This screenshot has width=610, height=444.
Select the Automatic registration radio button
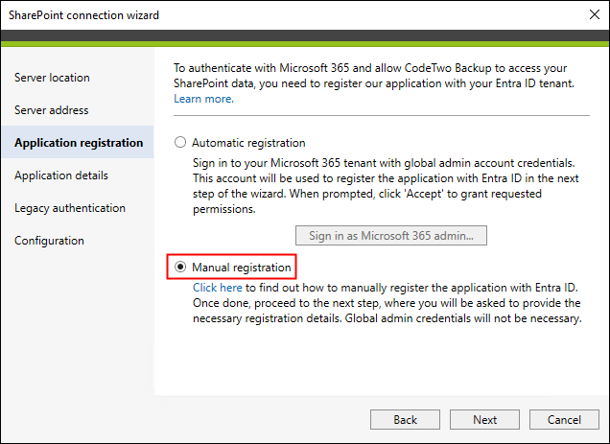pyautogui.click(x=180, y=143)
